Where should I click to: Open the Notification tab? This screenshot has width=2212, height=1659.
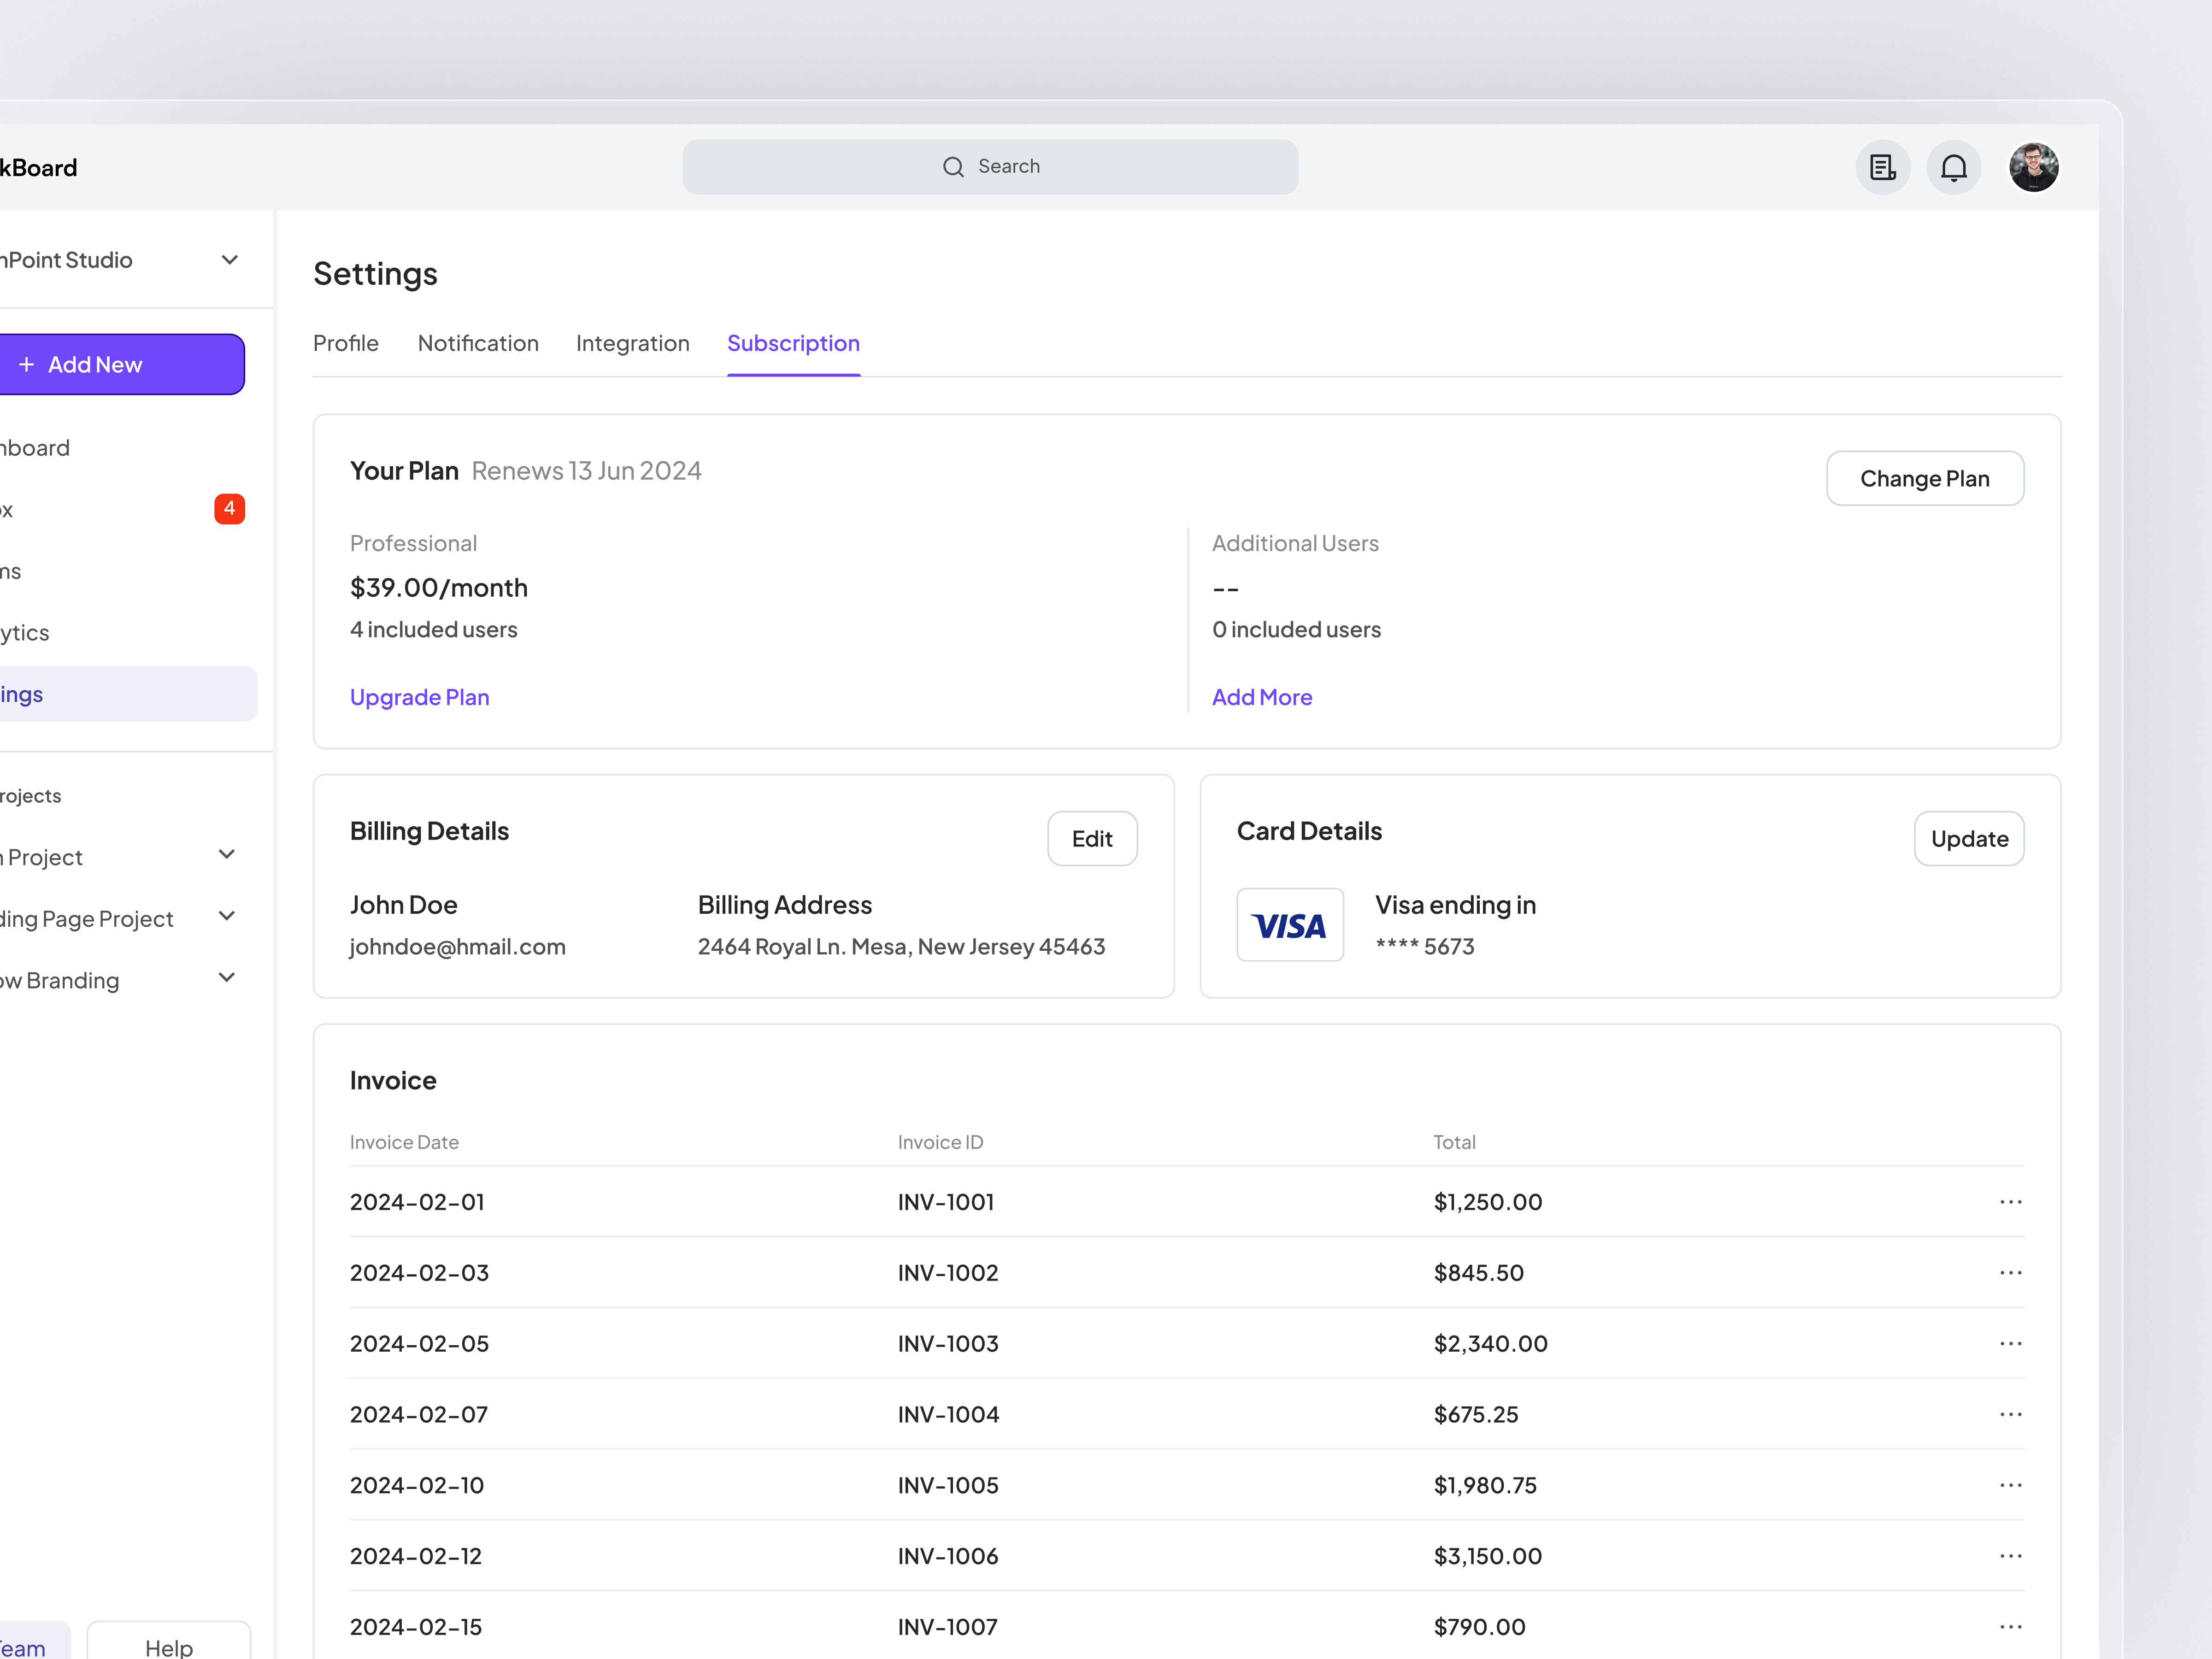[x=478, y=344]
